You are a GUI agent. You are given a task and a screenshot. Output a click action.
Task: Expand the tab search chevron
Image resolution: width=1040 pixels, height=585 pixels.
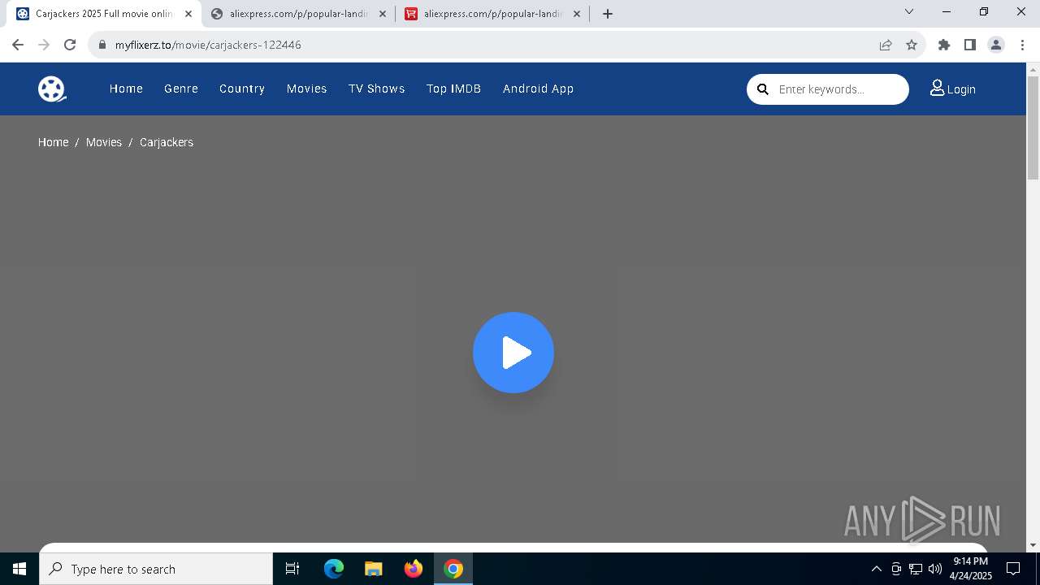(x=909, y=11)
